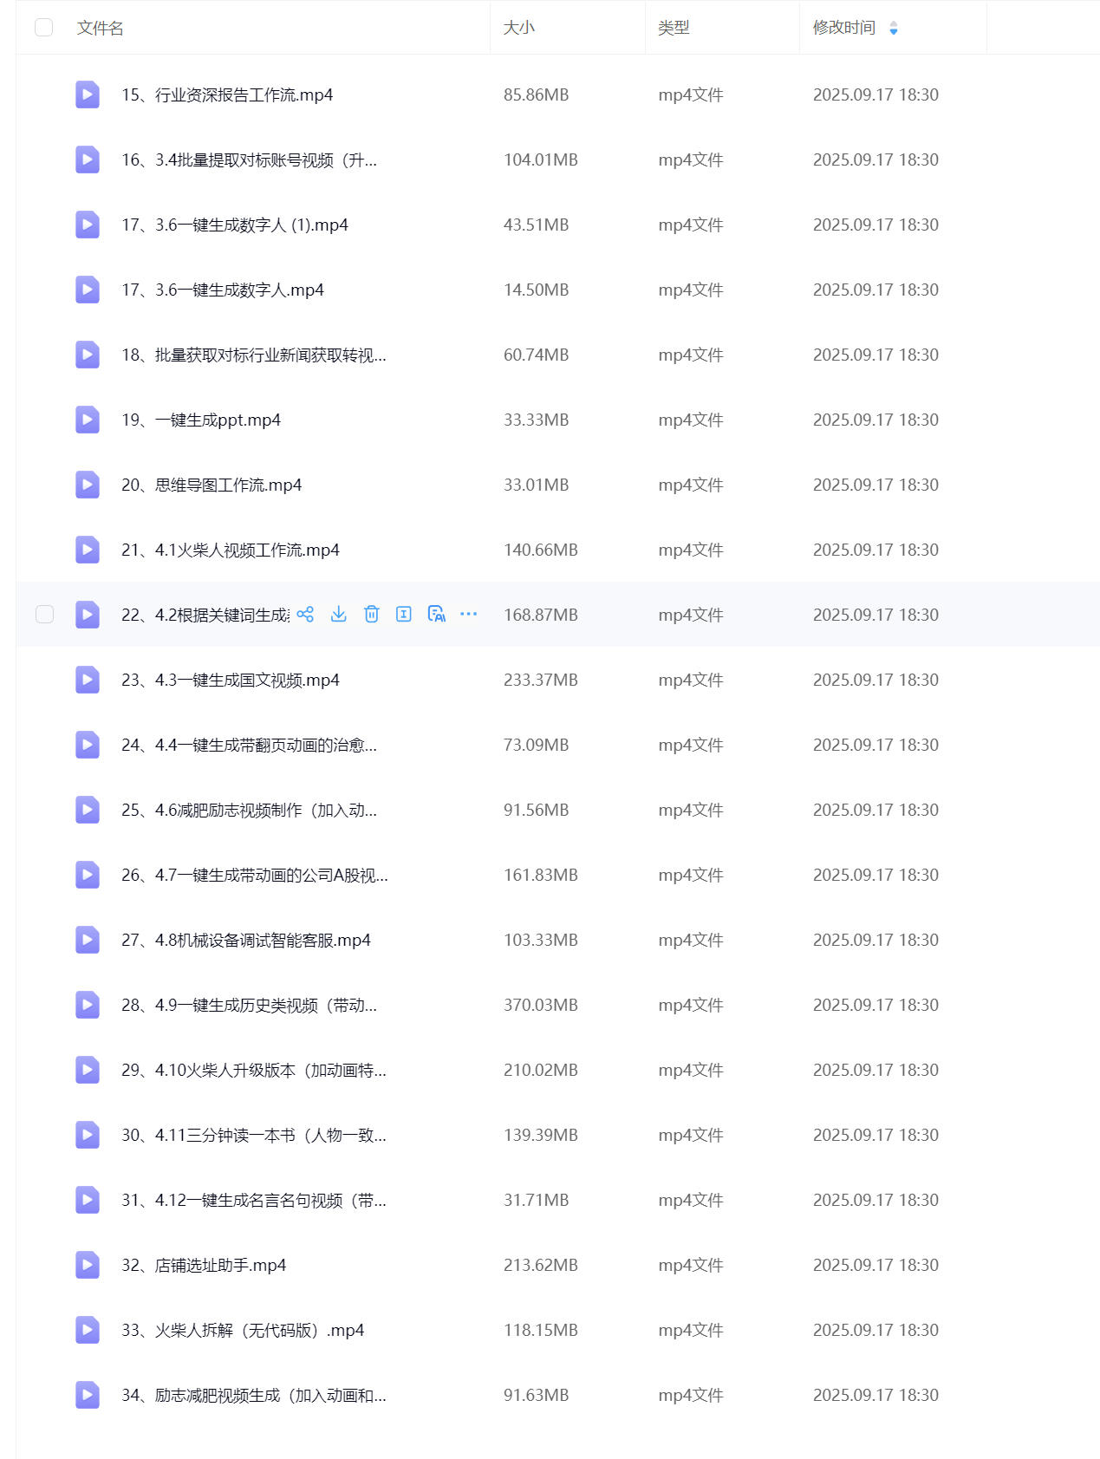Sort by 文件名 column header
Screen dimensions: 1100x1459
click(101, 28)
